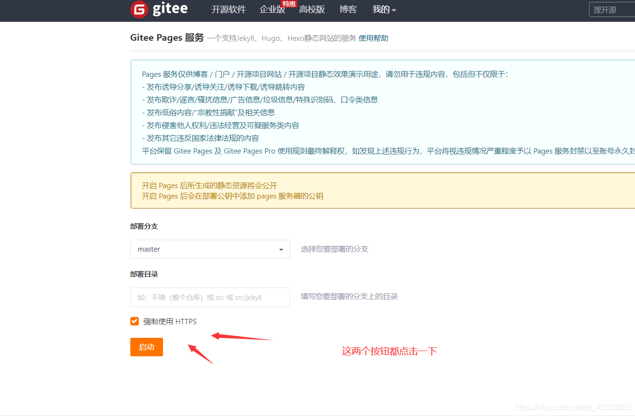Click the 发布低俗内容 rule line
This screenshot has width=635, height=416.
pos(209,113)
